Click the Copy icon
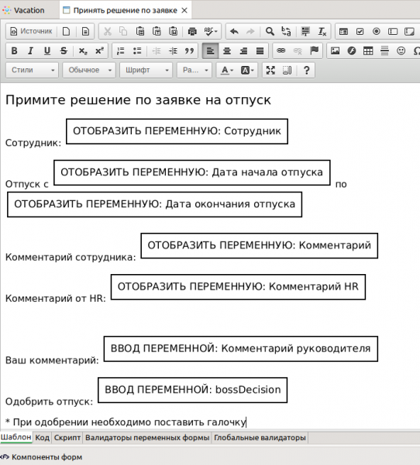Image resolution: width=420 pixels, height=465 pixels. click(123, 31)
